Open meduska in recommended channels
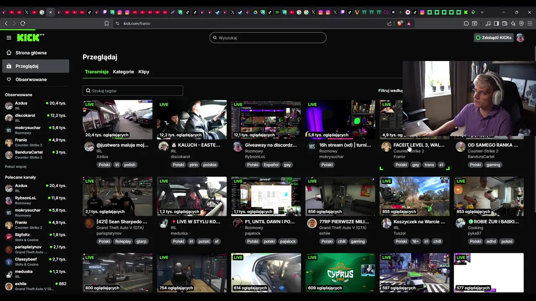This screenshot has width=536, height=301. tap(36, 274)
